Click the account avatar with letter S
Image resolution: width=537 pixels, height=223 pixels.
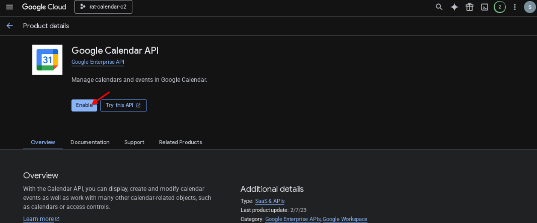[530, 7]
